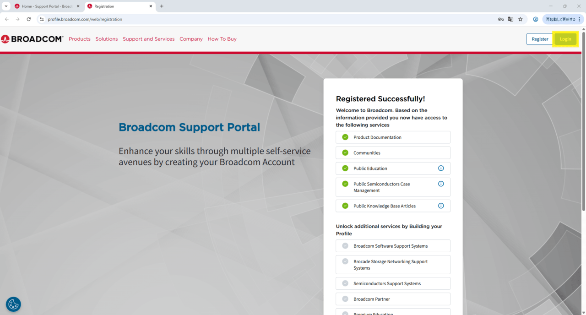Click the Public Knowledge Base Articles label
This screenshot has height=315, width=586.
(x=385, y=206)
